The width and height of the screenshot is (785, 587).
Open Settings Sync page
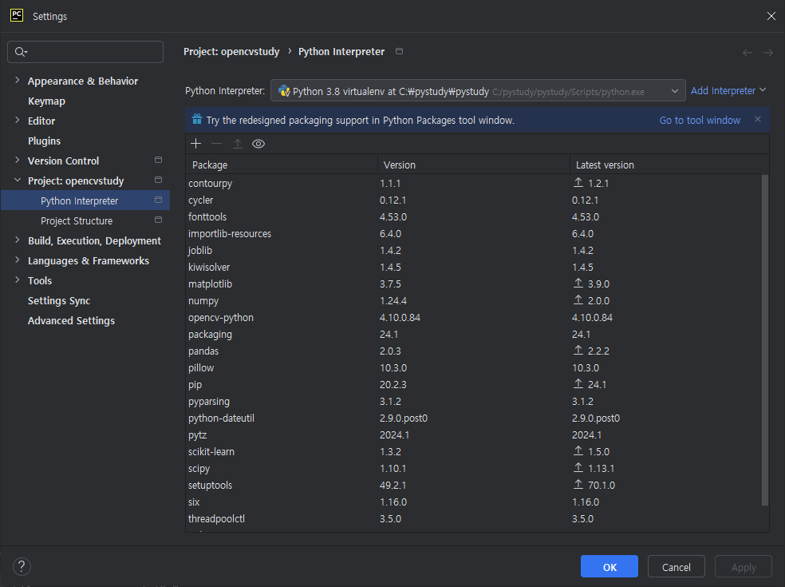tap(59, 301)
